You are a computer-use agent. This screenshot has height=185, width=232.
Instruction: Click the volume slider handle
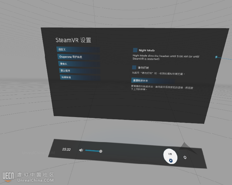101,151
